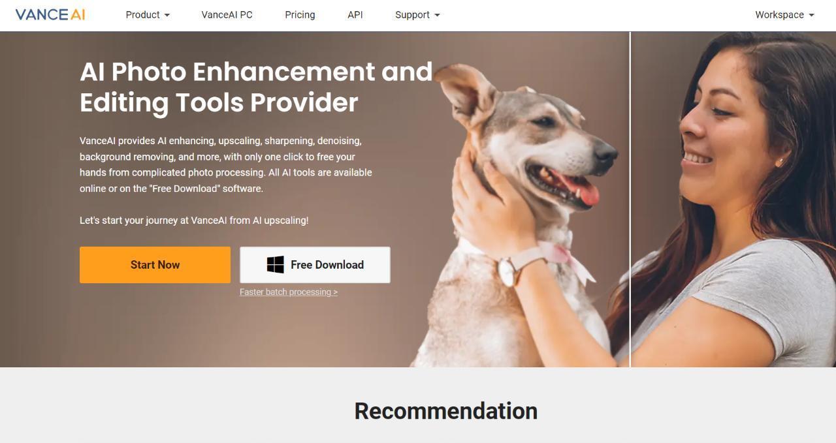
Task: Click the before/after divider line in the hero image
Action: pyautogui.click(x=630, y=199)
